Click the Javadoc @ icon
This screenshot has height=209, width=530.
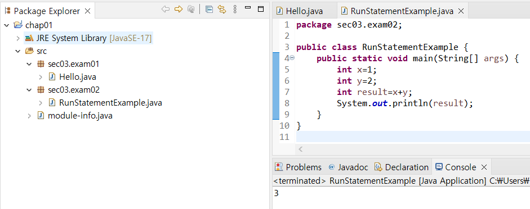pyautogui.click(x=332, y=167)
